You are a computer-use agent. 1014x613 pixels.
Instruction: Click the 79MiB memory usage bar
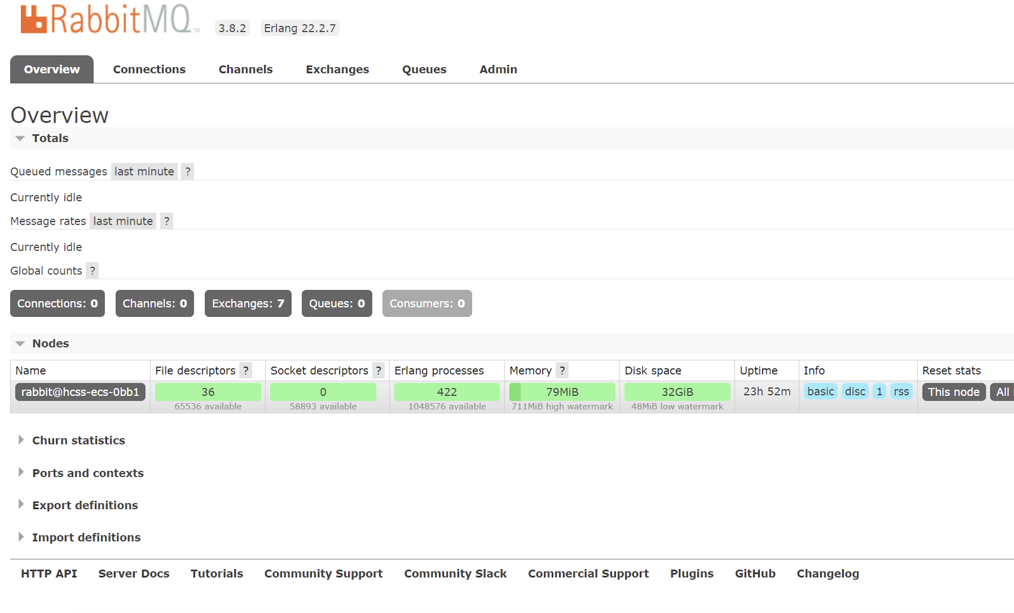coord(562,392)
